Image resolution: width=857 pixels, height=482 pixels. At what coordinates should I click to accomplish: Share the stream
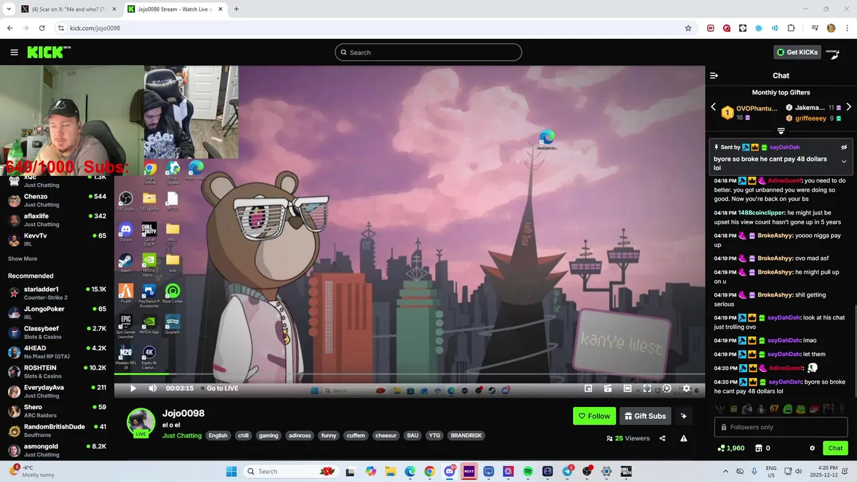coord(662,438)
